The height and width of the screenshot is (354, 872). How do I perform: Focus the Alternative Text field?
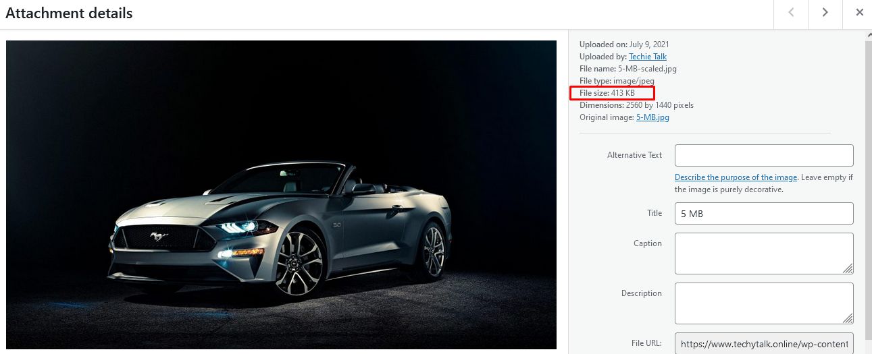point(764,155)
